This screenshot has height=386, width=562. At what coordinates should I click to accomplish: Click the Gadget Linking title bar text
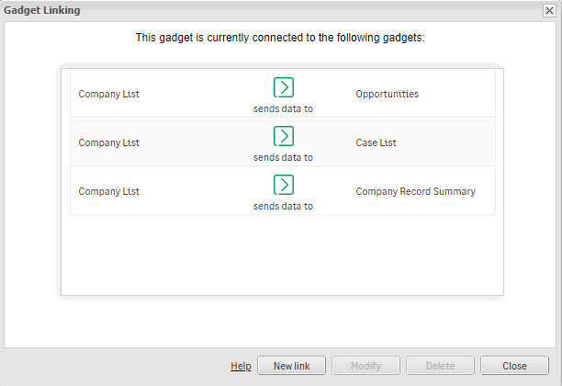click(42, 10)
